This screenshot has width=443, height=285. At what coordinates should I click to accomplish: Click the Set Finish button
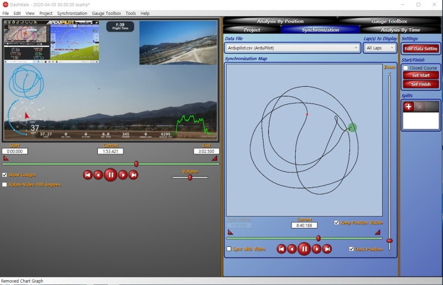point(421,84)
